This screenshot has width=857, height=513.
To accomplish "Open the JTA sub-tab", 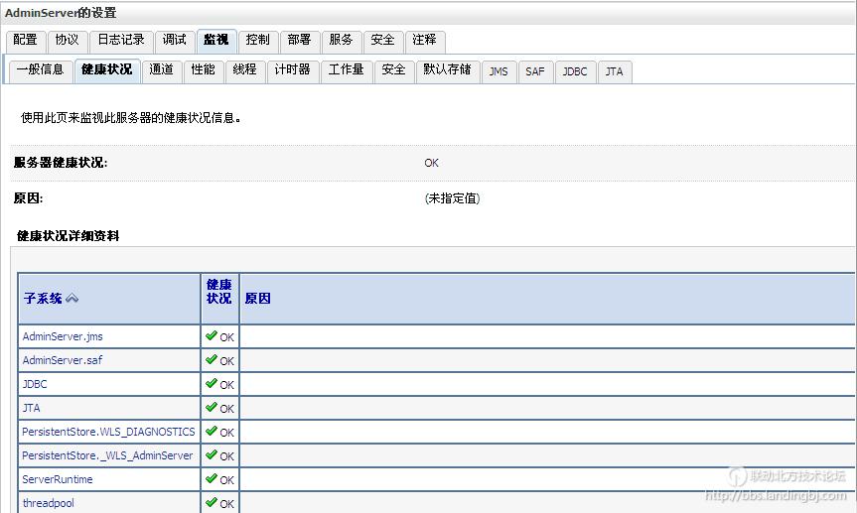I will click(615, 72).
